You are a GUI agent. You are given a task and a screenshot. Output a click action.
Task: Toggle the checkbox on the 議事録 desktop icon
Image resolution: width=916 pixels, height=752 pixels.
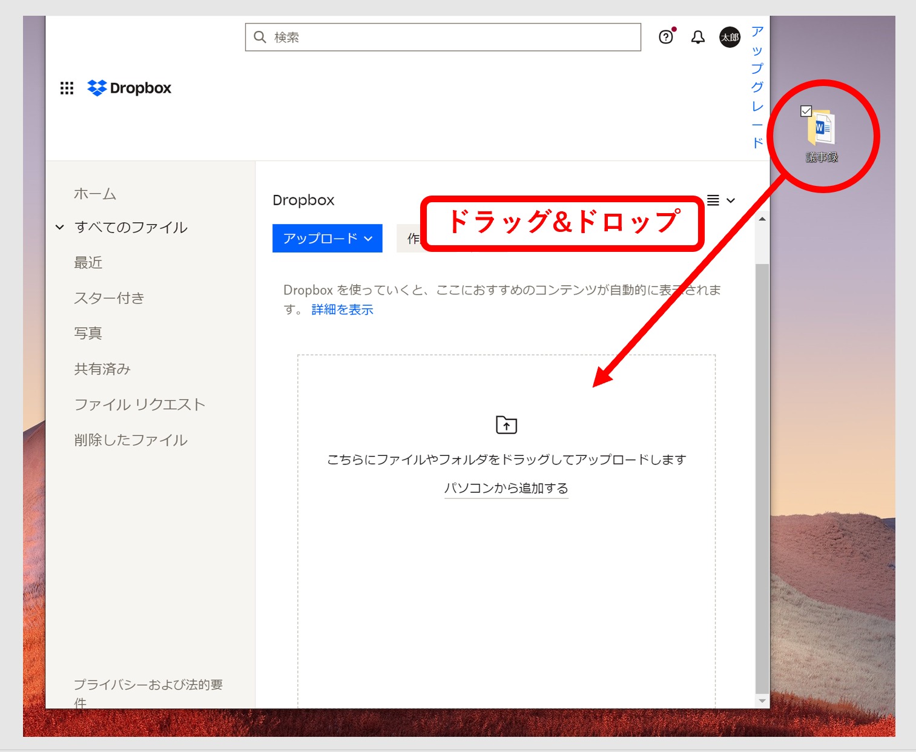(806, 111)
